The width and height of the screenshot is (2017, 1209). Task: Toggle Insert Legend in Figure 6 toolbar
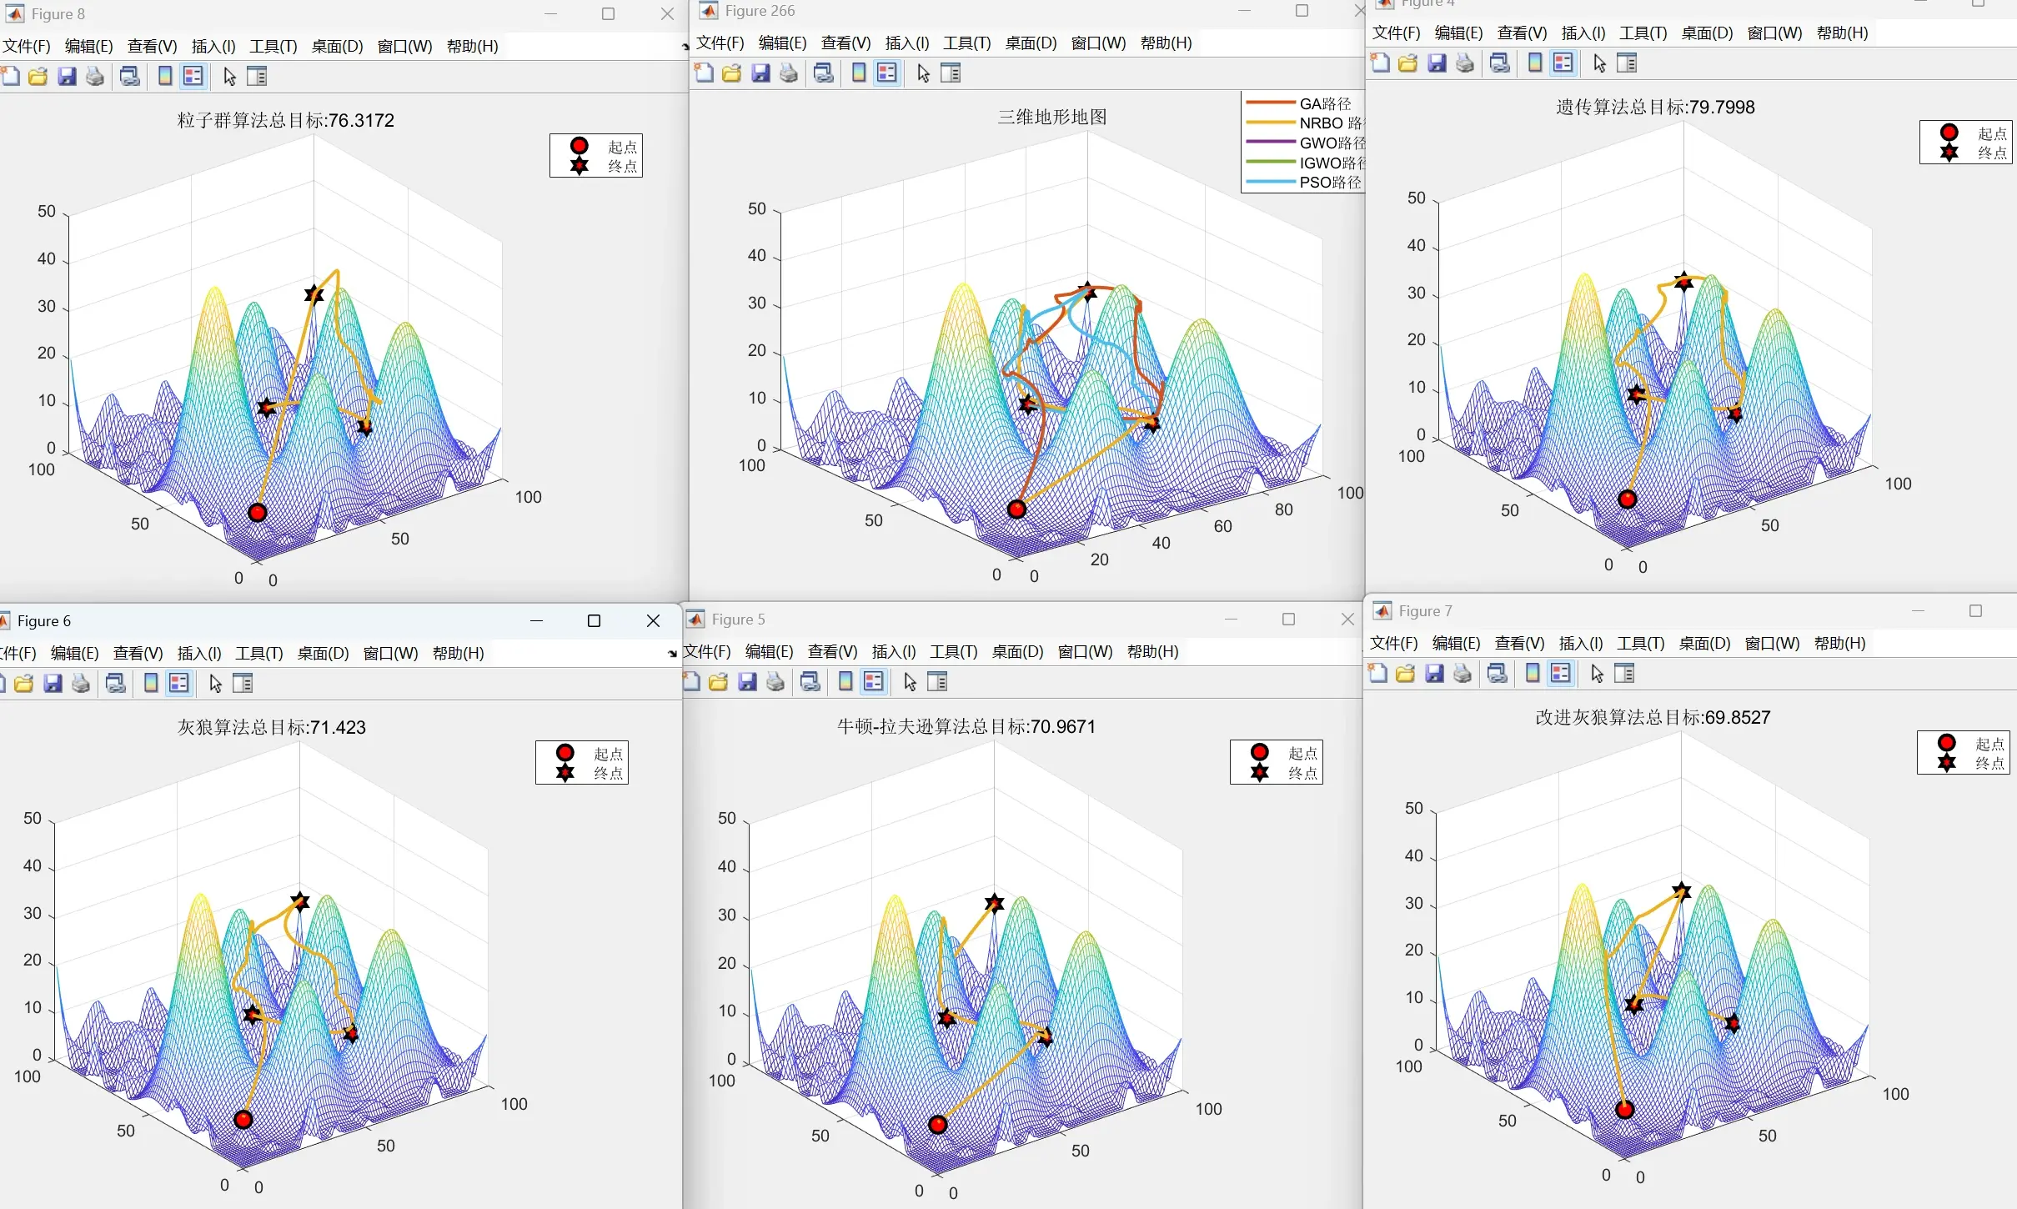pos(179,684)
